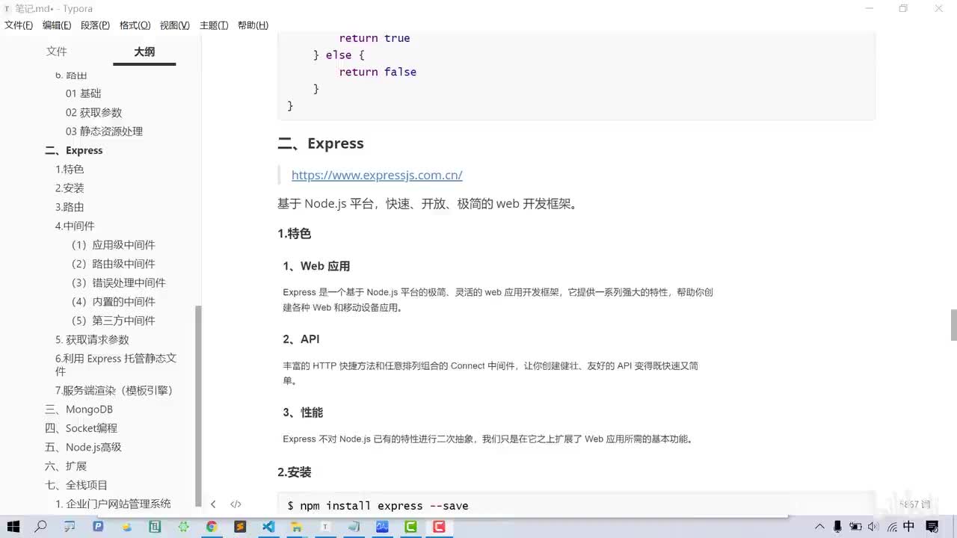Jump to 三、MongoDB in outline
957x538 pixels.
79,409
